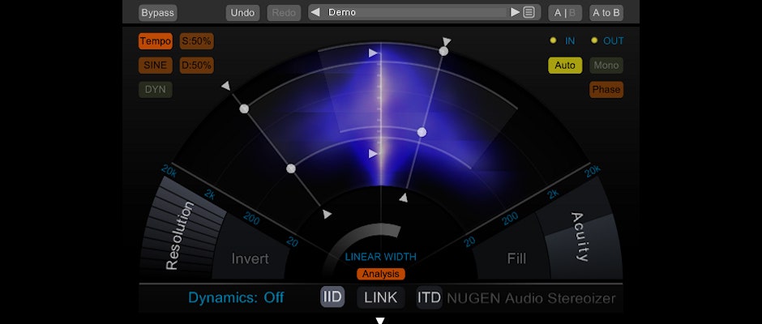Click the previous preset left arrow
Screen dimensions: 762x324
coord(316,12)
